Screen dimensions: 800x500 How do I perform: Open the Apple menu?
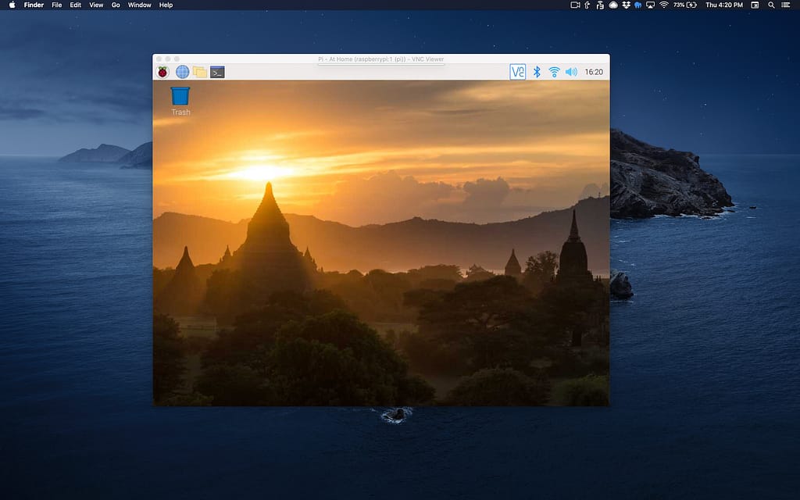[x=12, y=5]
